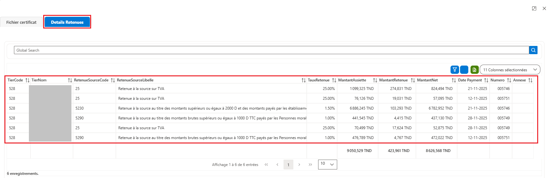Sort by Numero column arrows

[509, 80]
